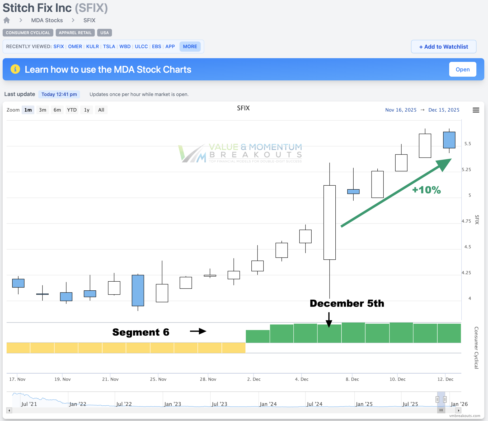Image resolution: width=488 pixels, height=421 pixels.
Task: Click Add to Watchlist button
Action: (x=444, y=47)
